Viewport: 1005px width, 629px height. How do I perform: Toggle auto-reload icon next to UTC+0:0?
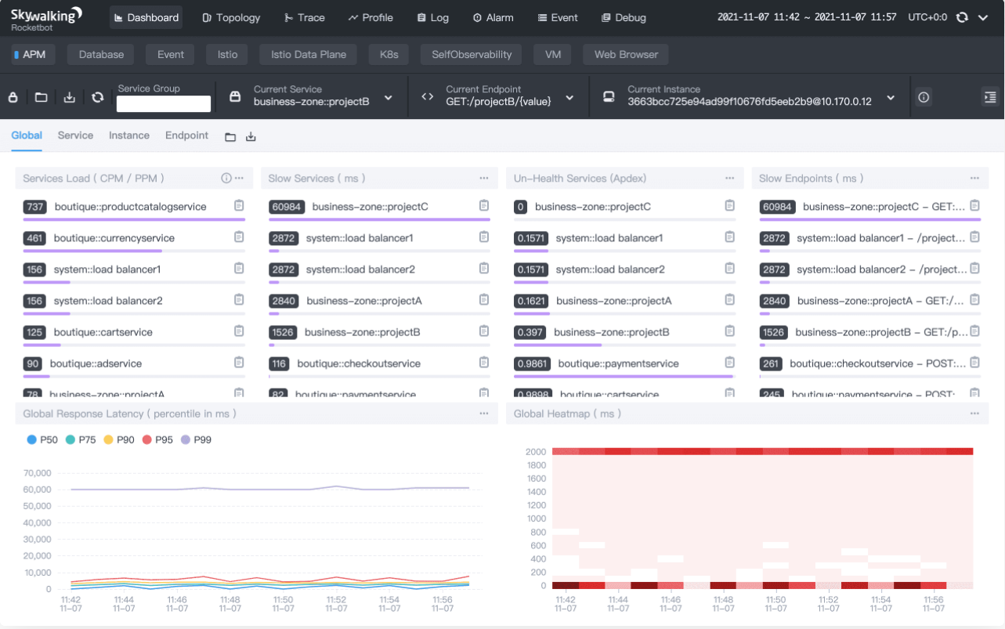click(962, 17)
